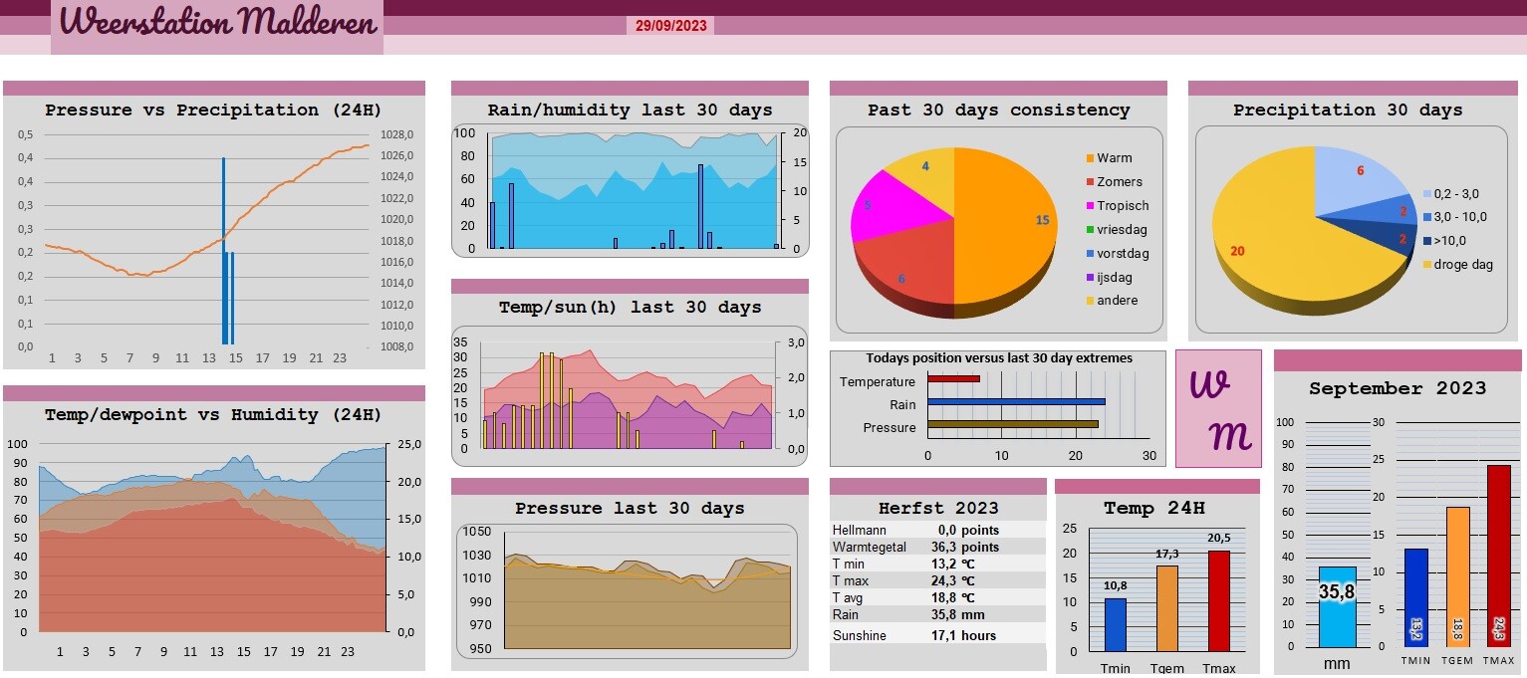Screen dimensions: 1527x678
Task: Click the blue Tmin 10,8 bar
Action: point(1116,624)
